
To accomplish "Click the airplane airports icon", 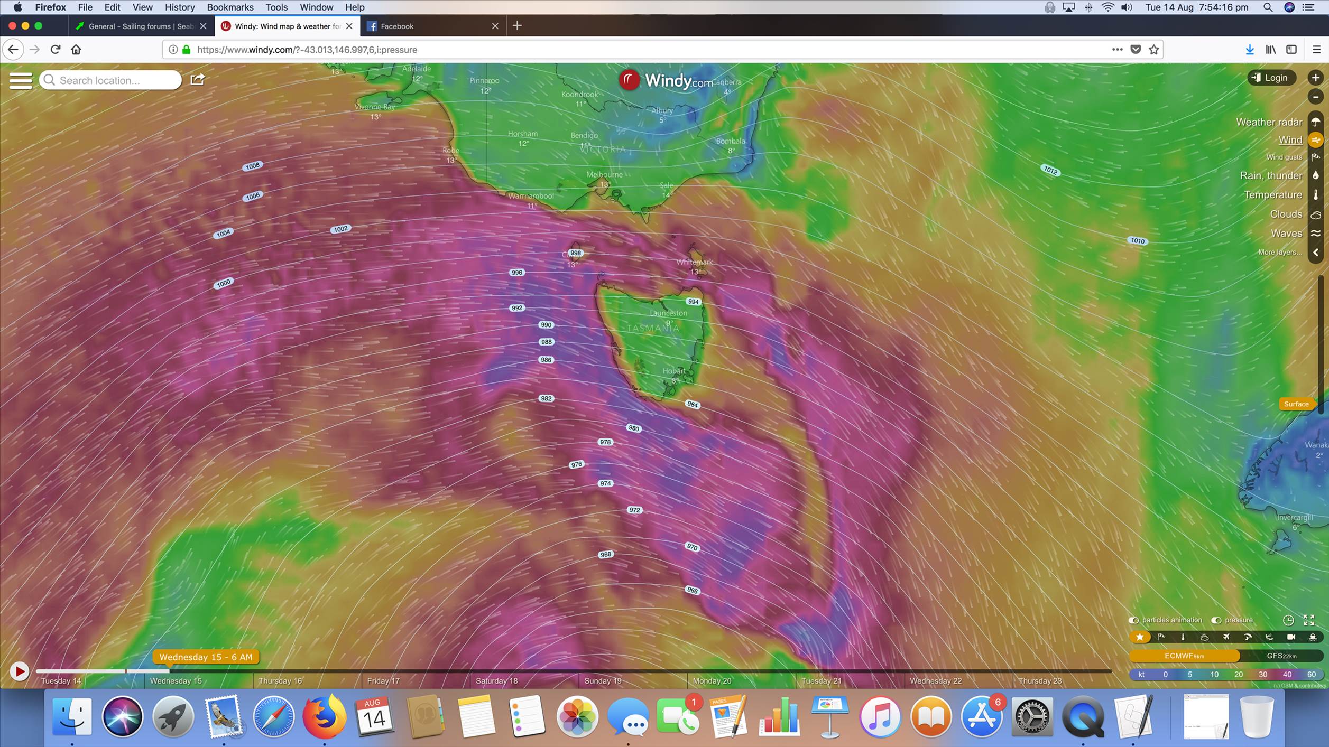I will [1226, 637].
